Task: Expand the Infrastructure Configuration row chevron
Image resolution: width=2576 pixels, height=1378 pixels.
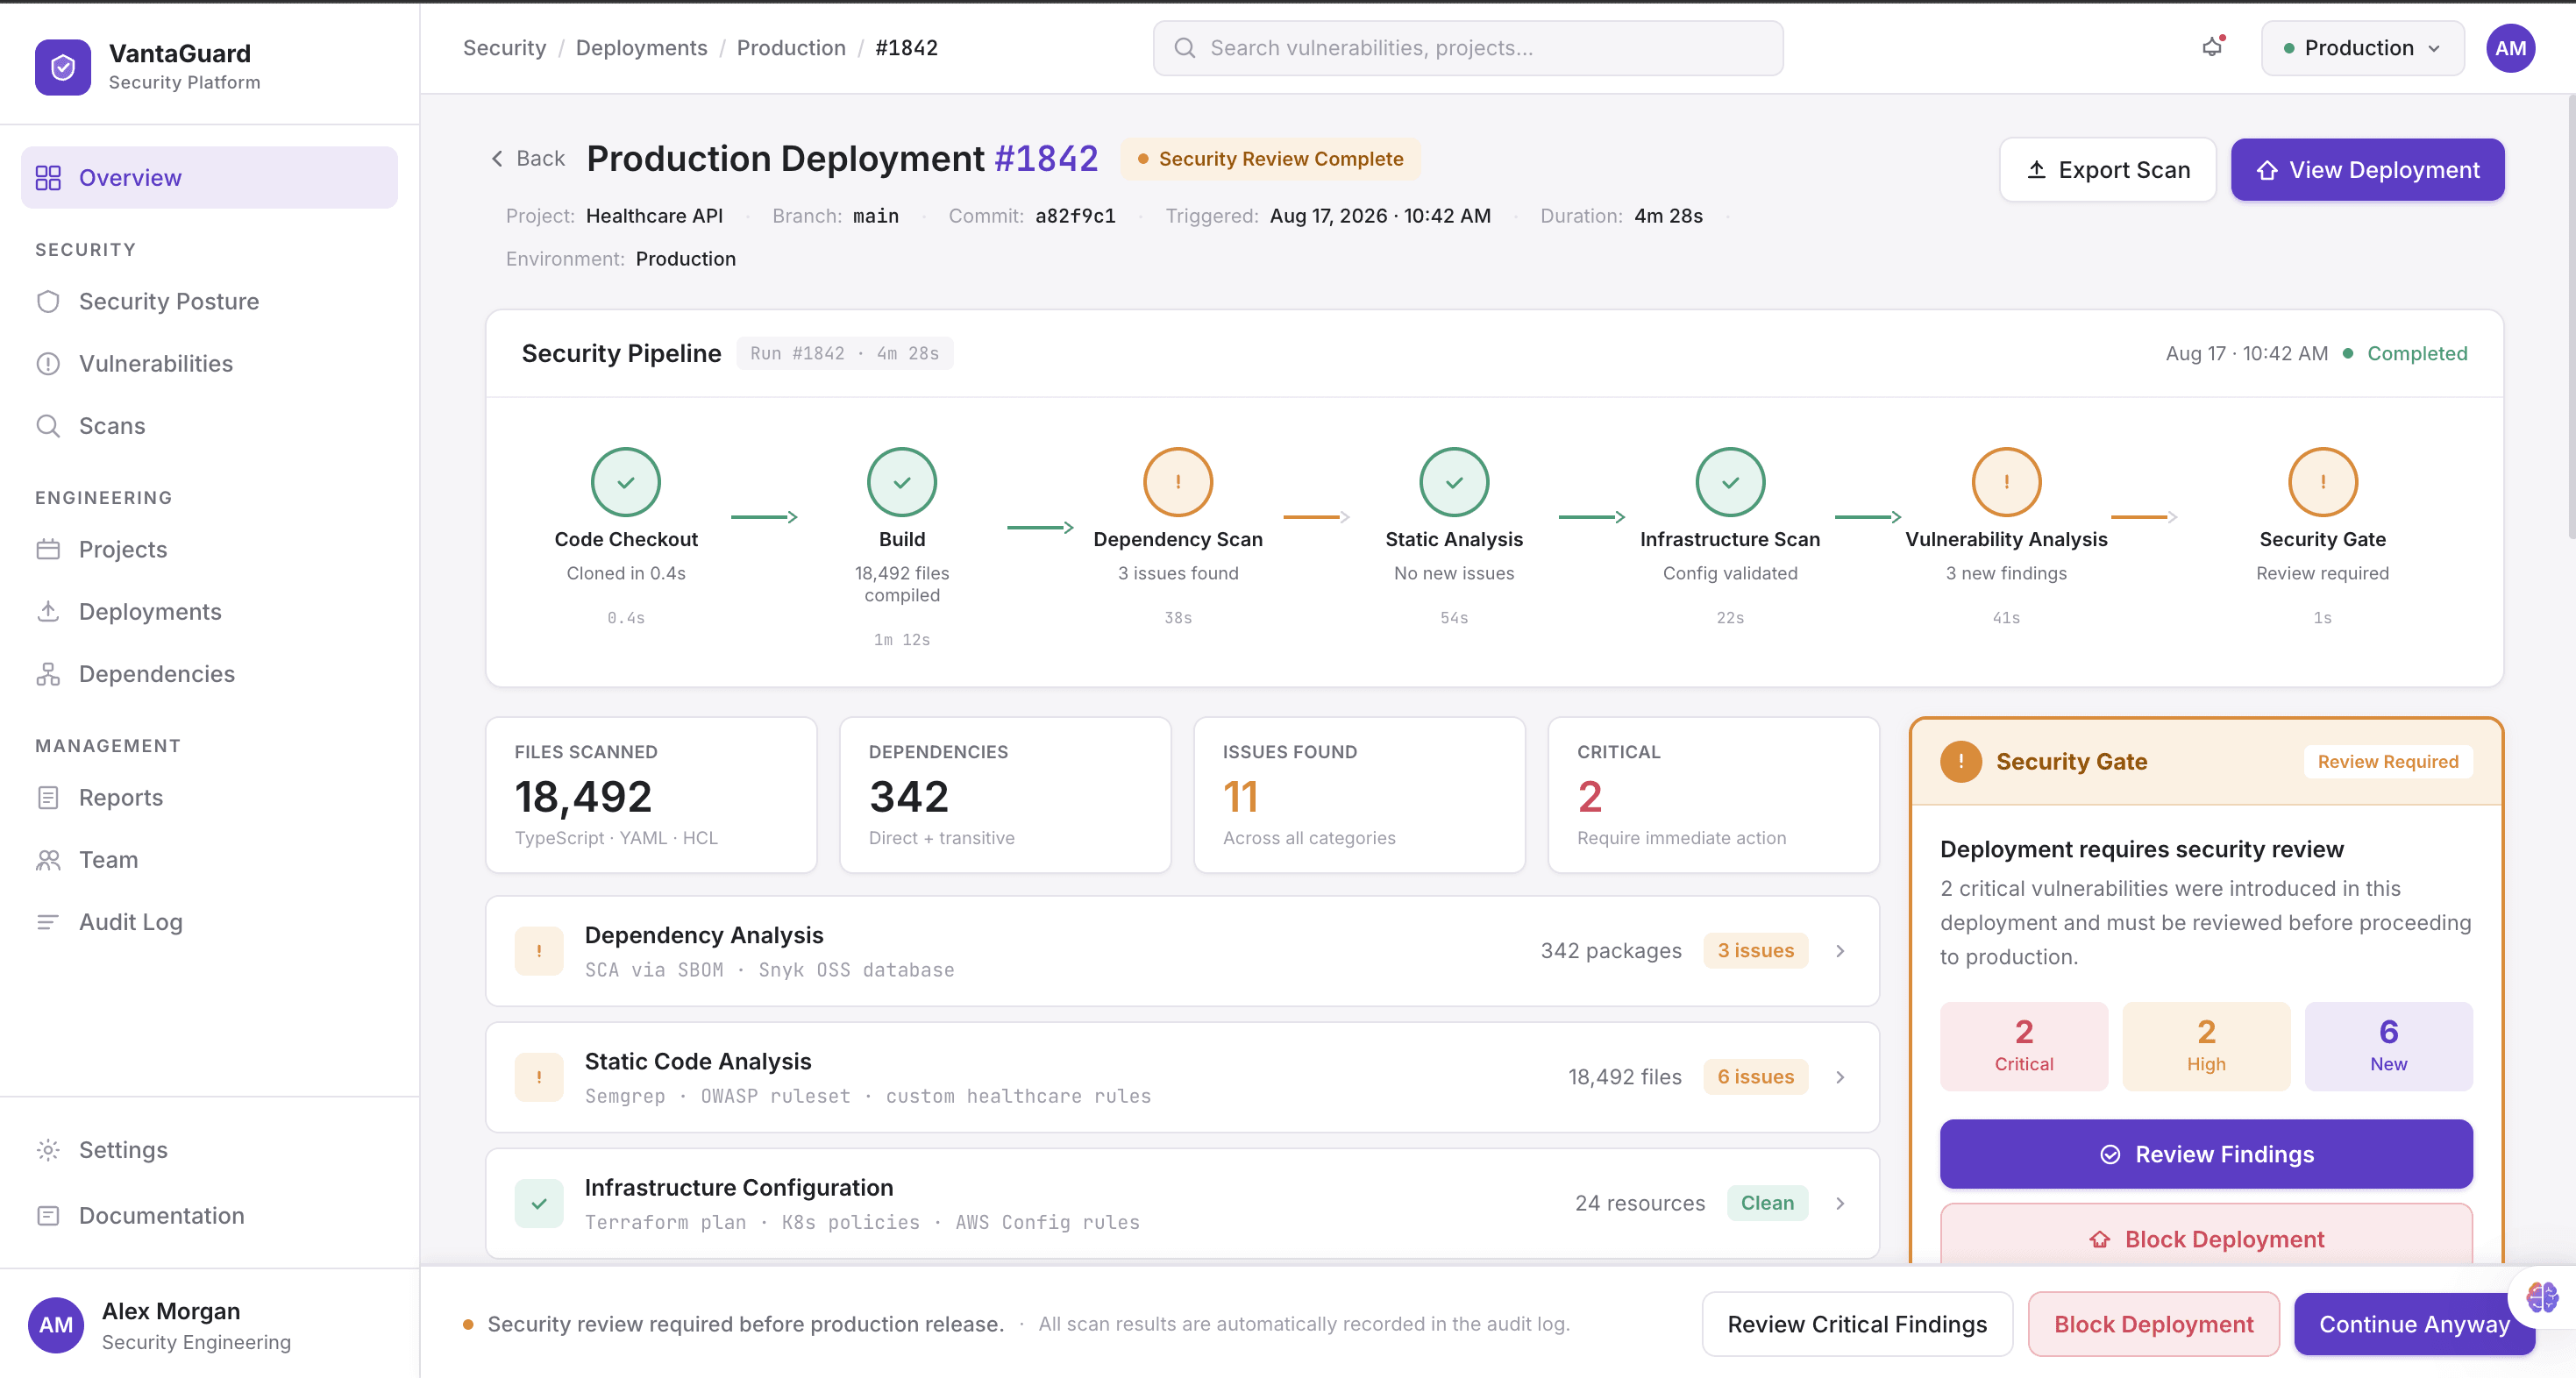Action: (1840, 1203)
